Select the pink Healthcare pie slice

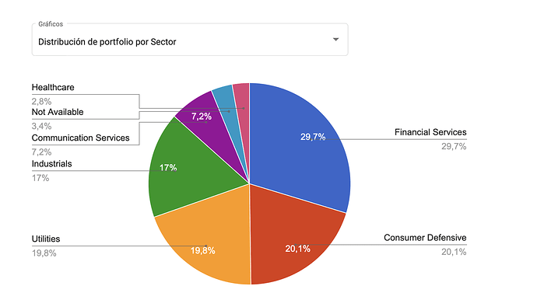pos(243,99)
